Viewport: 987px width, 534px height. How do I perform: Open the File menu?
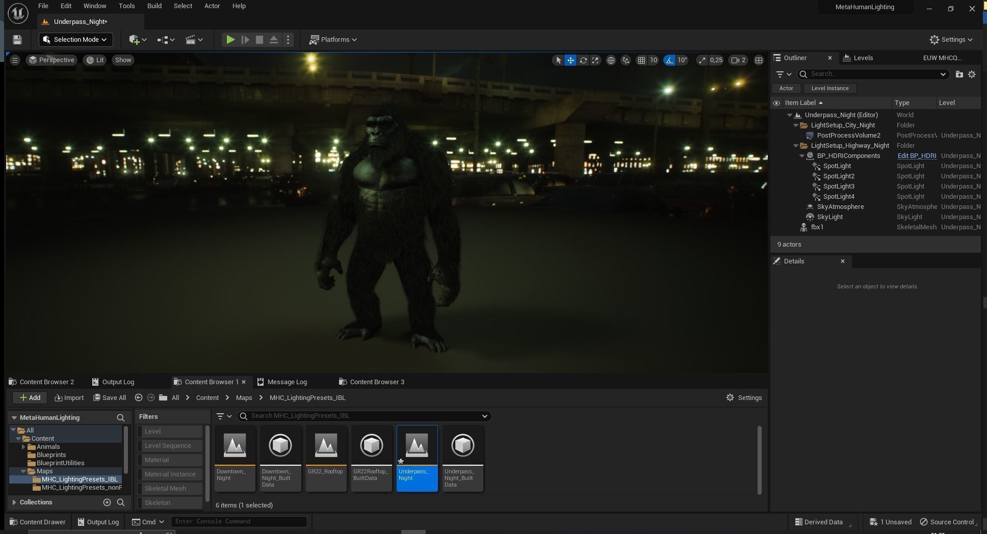pyautogui.click(x=43, y=6)
